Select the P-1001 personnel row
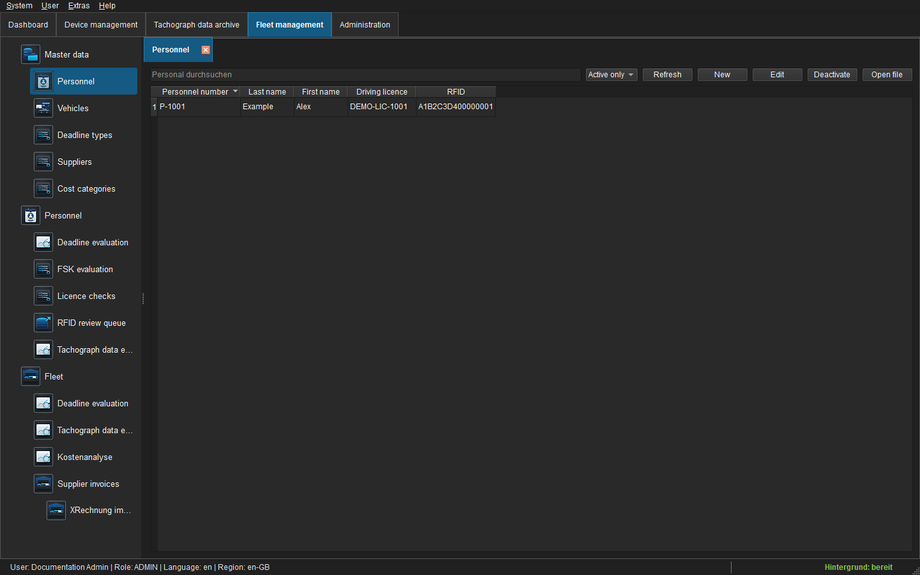This screenshot has width=920, height=575. coord(323,107)
